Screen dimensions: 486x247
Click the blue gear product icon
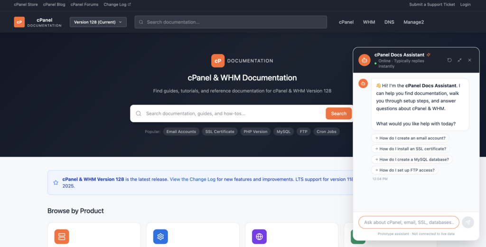click(x=160, y=237)
